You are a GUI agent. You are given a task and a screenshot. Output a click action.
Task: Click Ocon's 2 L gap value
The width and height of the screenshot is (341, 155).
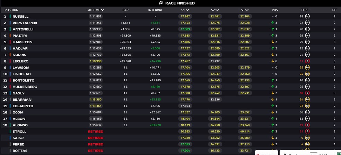point(125,112)
